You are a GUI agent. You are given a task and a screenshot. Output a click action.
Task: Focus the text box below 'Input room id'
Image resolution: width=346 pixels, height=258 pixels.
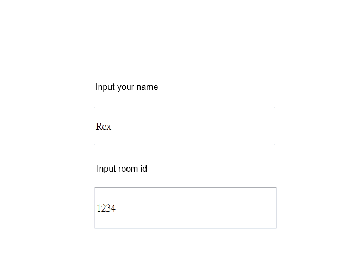185,208
